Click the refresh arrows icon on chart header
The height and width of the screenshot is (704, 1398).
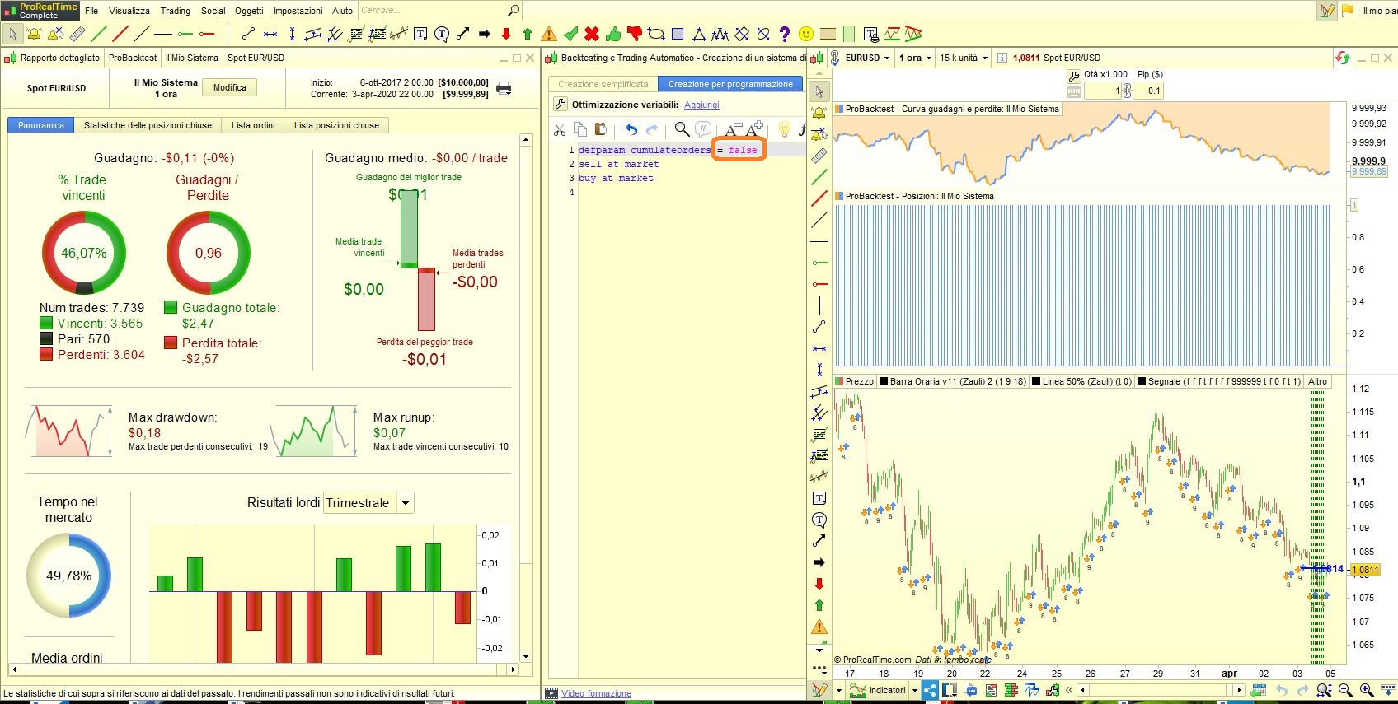point(1343,58)
